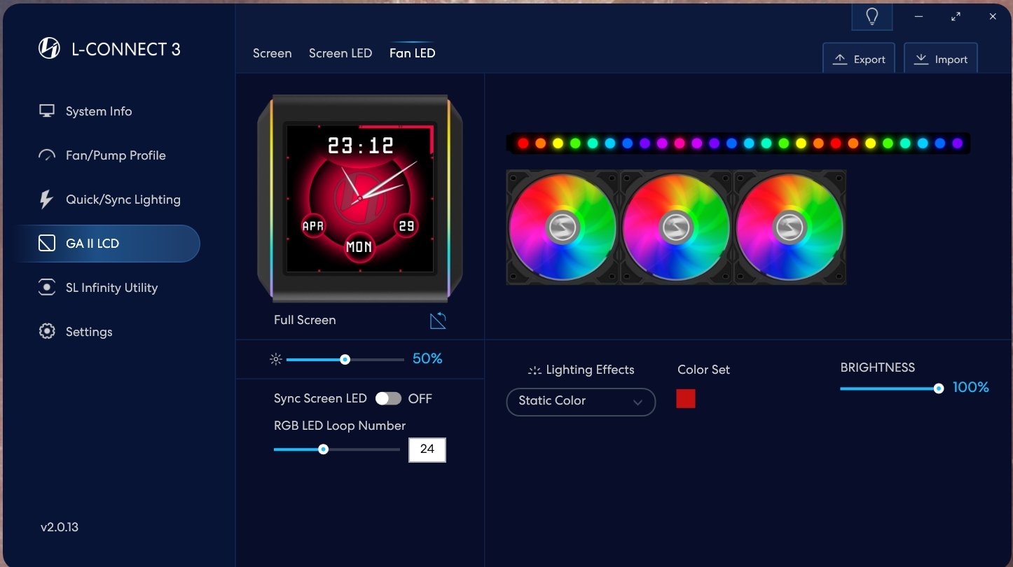Switch to the Screen LED tab
The height and width of the screenshot is (567, 1013).
click(x=340, y=53)
